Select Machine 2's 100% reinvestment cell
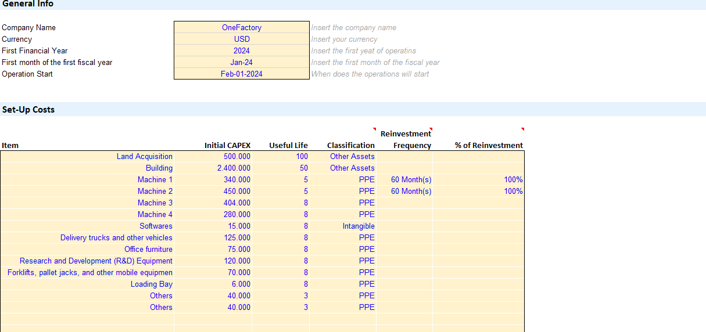 (x=479, y=191)
